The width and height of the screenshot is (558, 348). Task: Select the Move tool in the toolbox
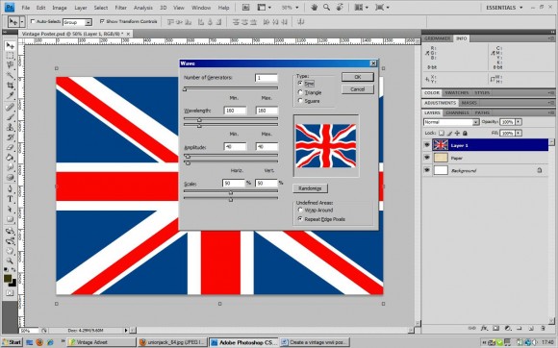10,45
